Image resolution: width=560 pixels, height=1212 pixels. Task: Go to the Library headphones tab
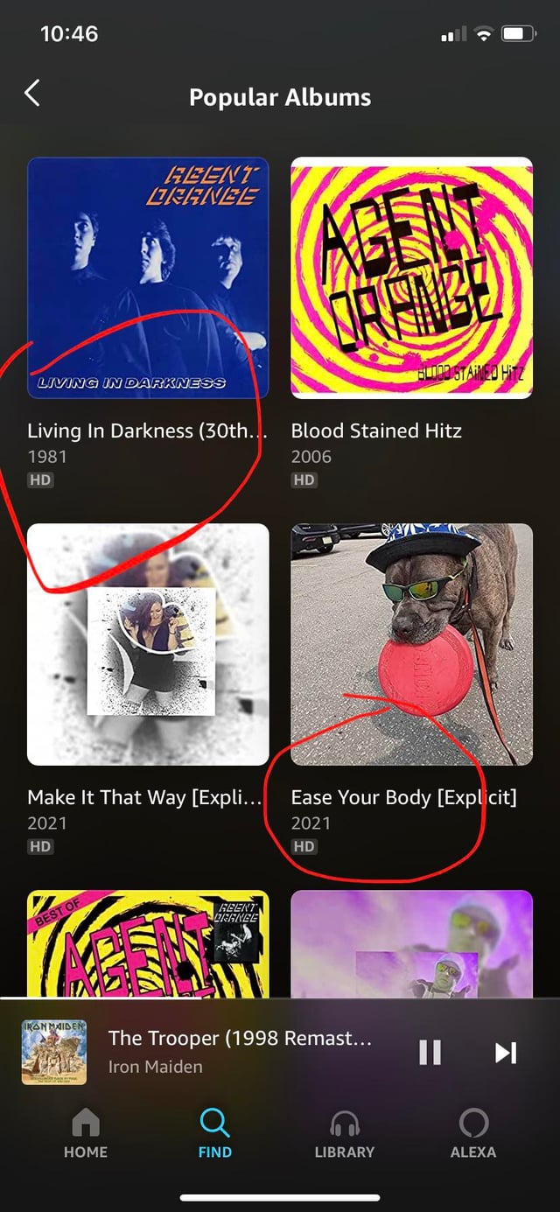[344, 1133]
